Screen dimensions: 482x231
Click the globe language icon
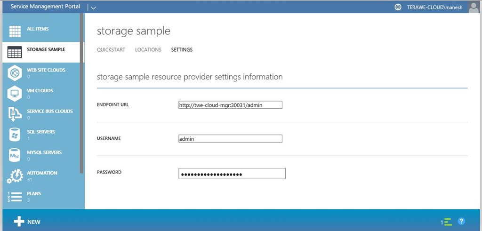click(398, 7)
